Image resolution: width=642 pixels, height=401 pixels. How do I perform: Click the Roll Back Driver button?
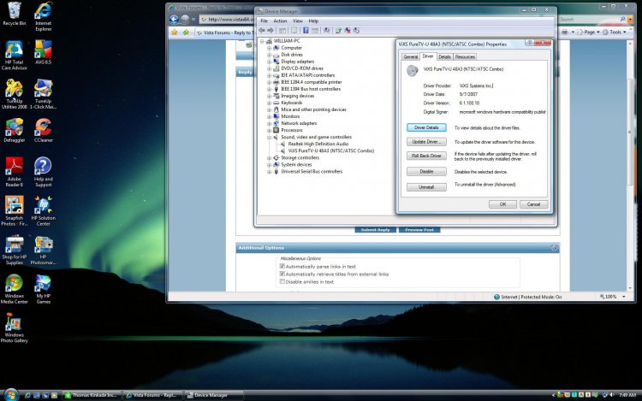[x=426, y=156]
